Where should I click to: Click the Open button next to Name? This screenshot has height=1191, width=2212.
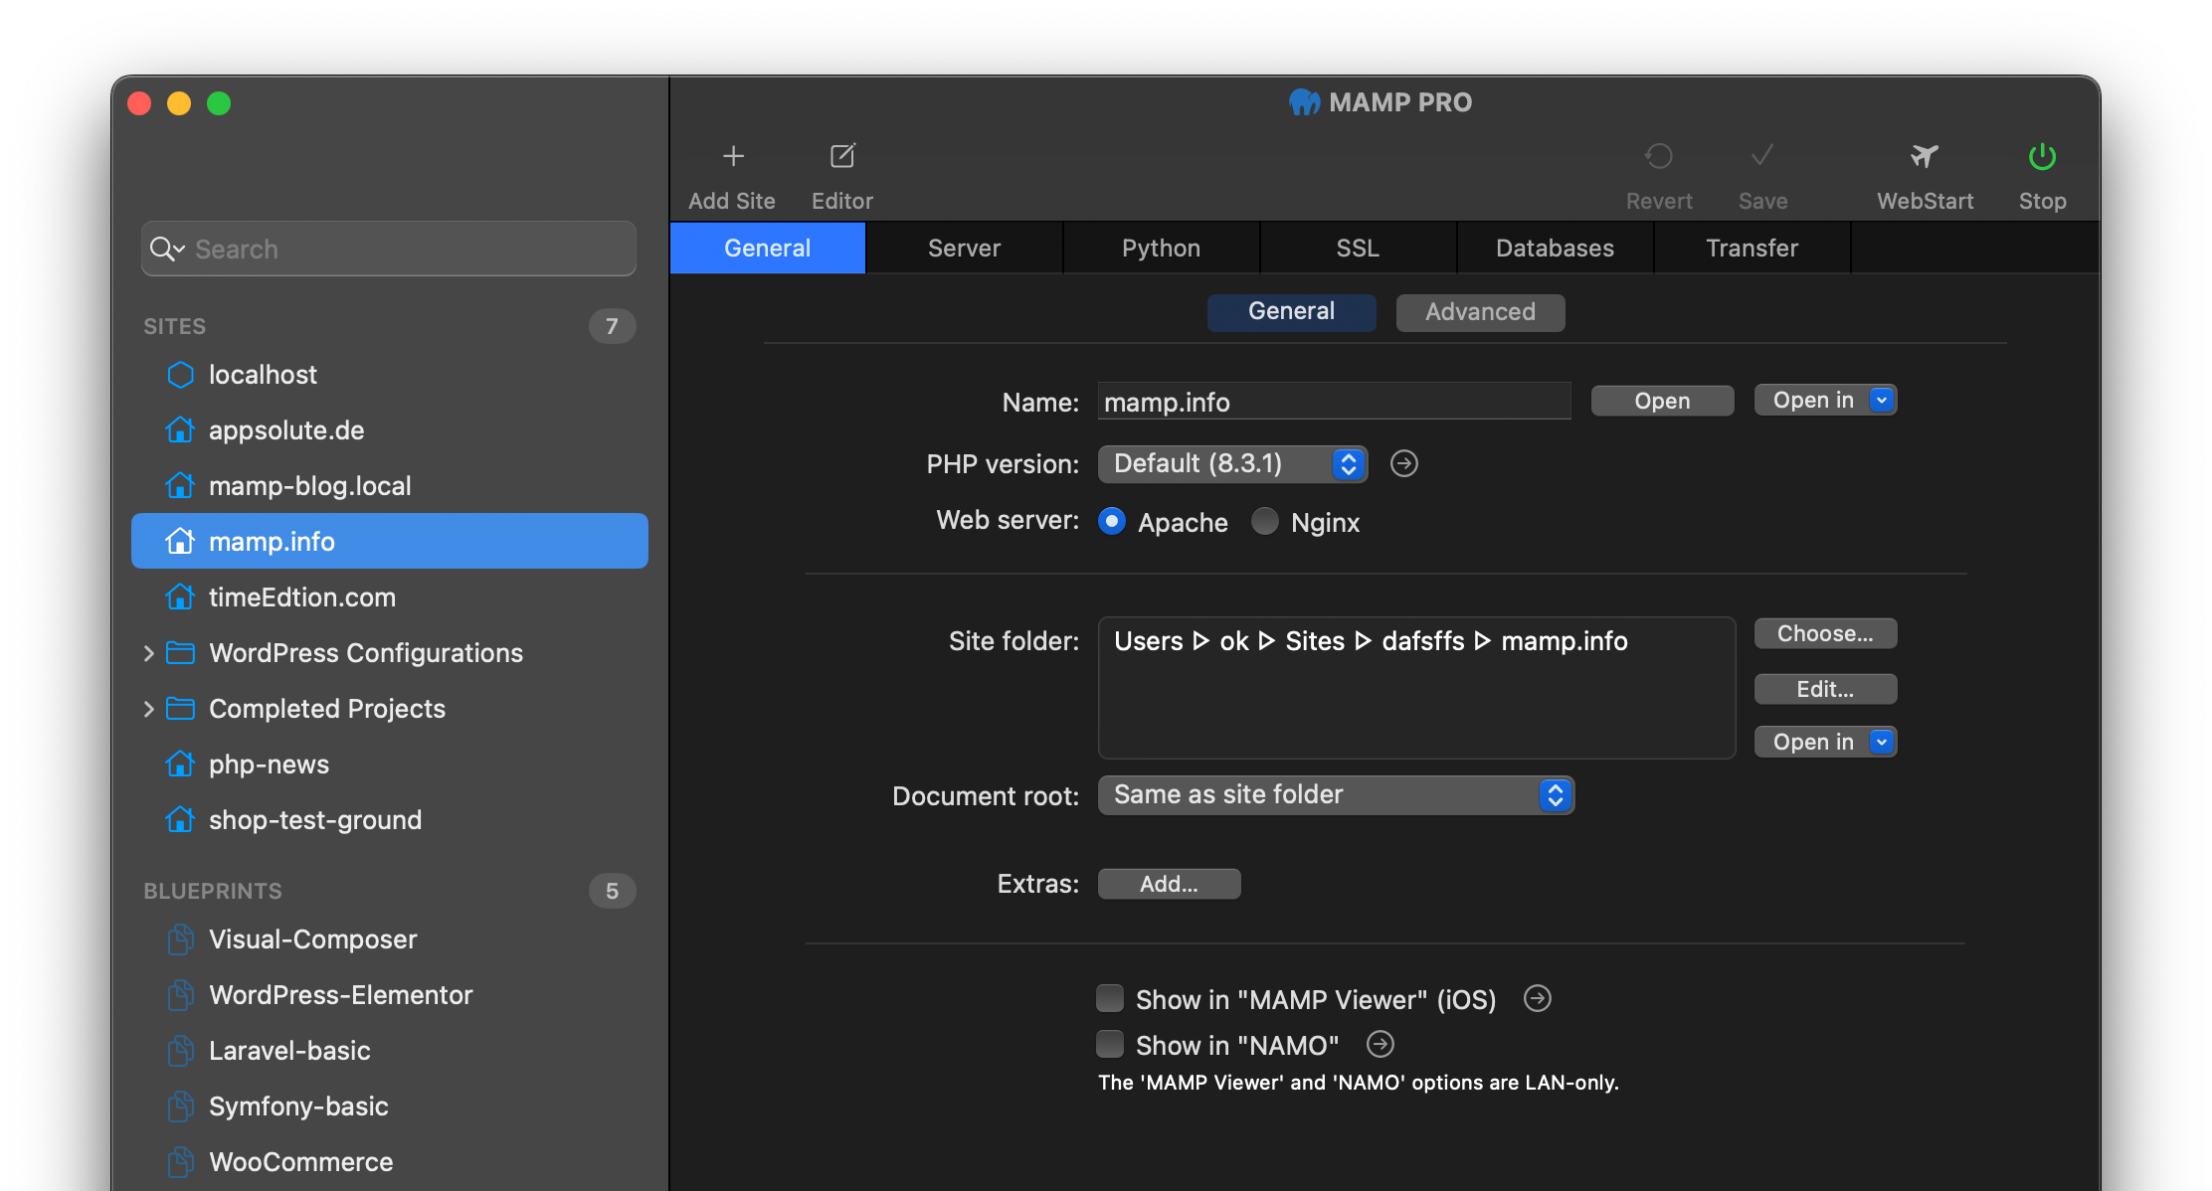click(x=1662, y=401)
